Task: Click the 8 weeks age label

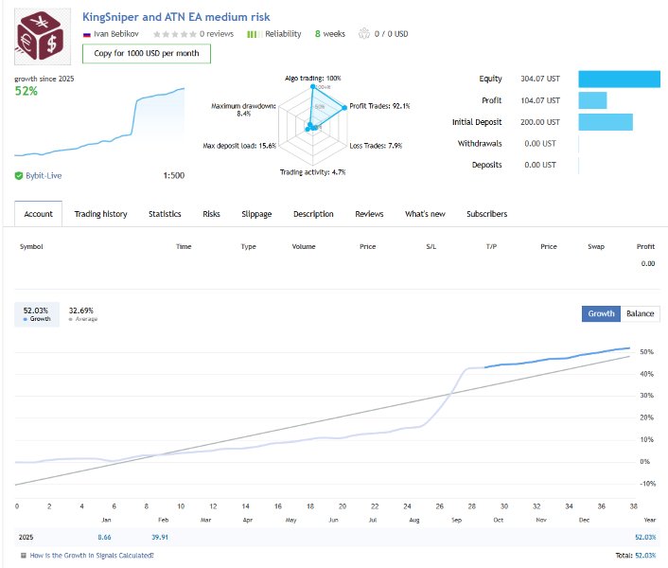Action: click(330, 34)
